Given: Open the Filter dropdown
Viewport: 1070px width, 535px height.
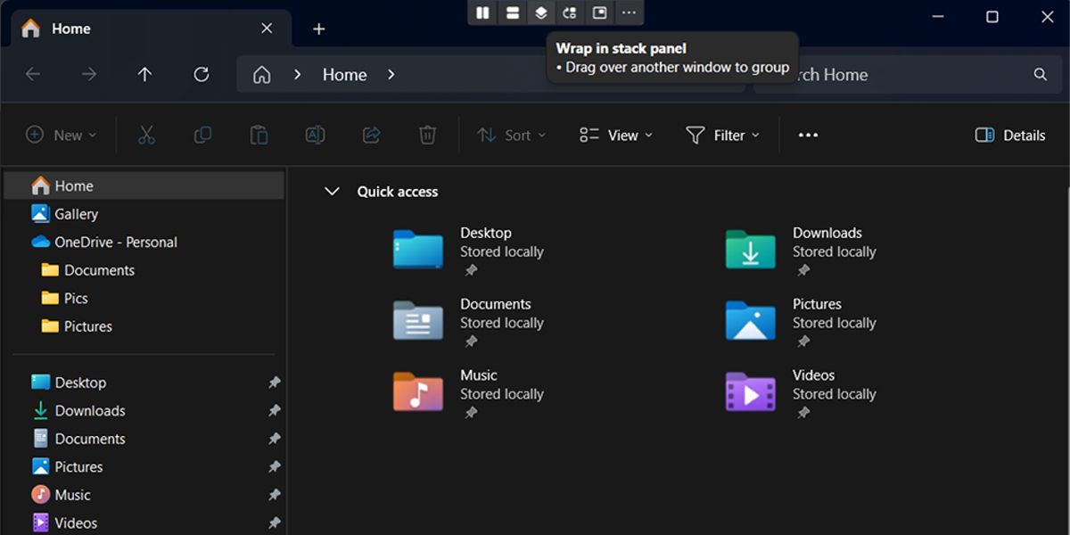Looking at the screenshot, I should tap(722, 135).
